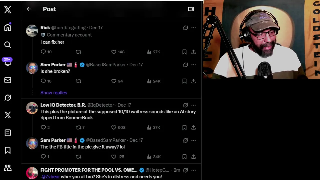Open the @Zvbear mention link

point(51,177)
